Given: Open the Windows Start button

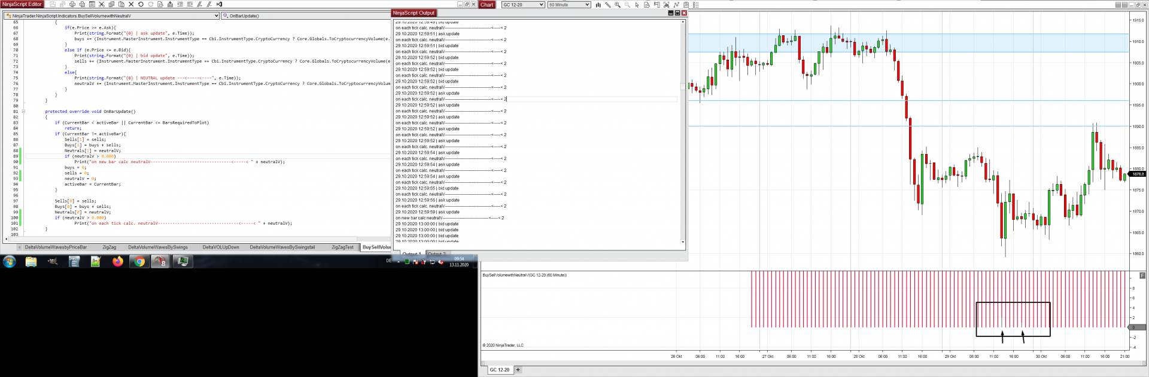Looking at the screenshot, I should [9, 262].
